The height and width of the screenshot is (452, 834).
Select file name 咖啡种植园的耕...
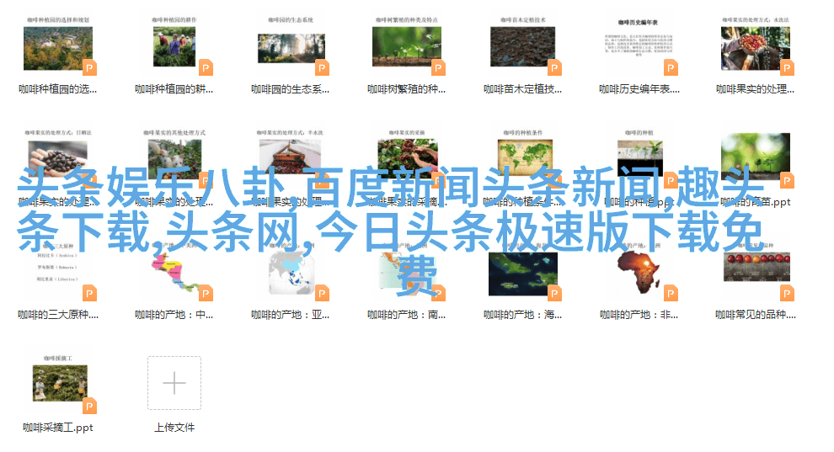174,89
